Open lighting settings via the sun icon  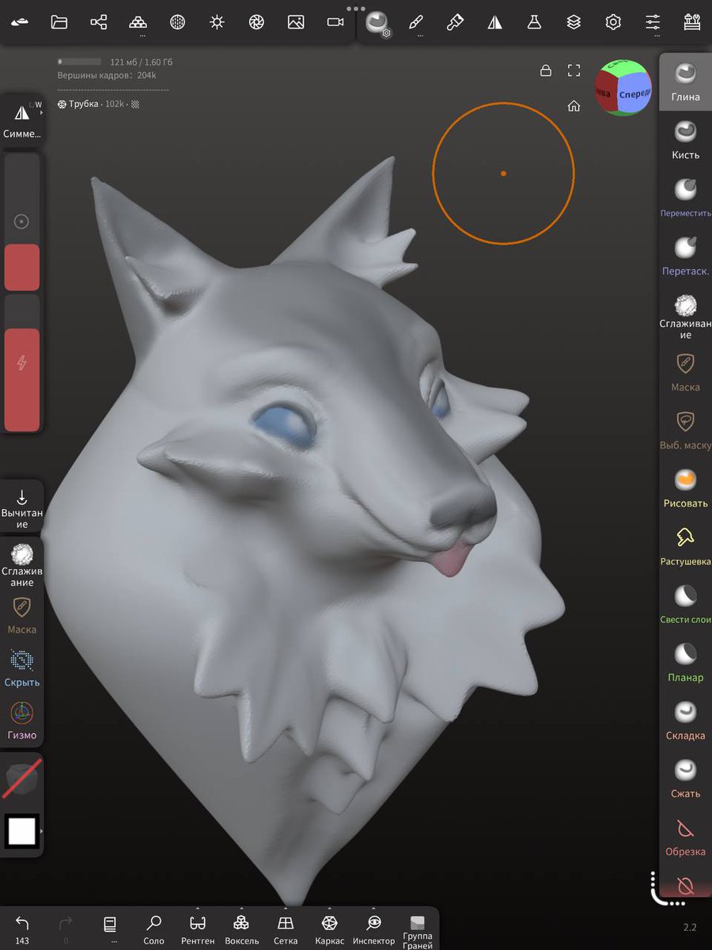(x=216, y=22)
